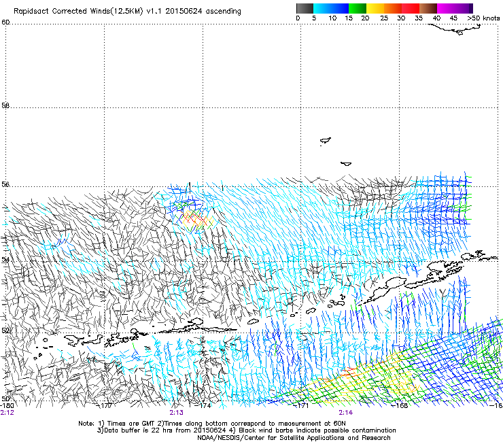Click the 'Times are GMT' note line
The width and height of the screenshot is (503, 442).
212,424
